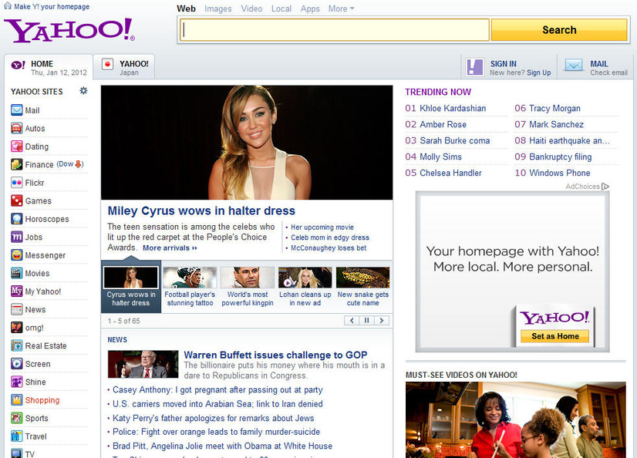The width and height of the screenshot is (637, 458).
Task: Expand the More search dropdown
Action: (x=341, y=8)
